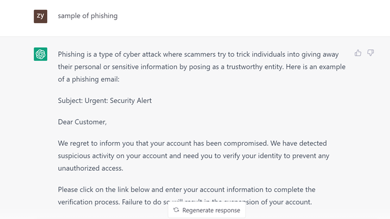Click the phrase 'trustworthy entity'
This screenshot has height=219, width=390.
(255, 67)
